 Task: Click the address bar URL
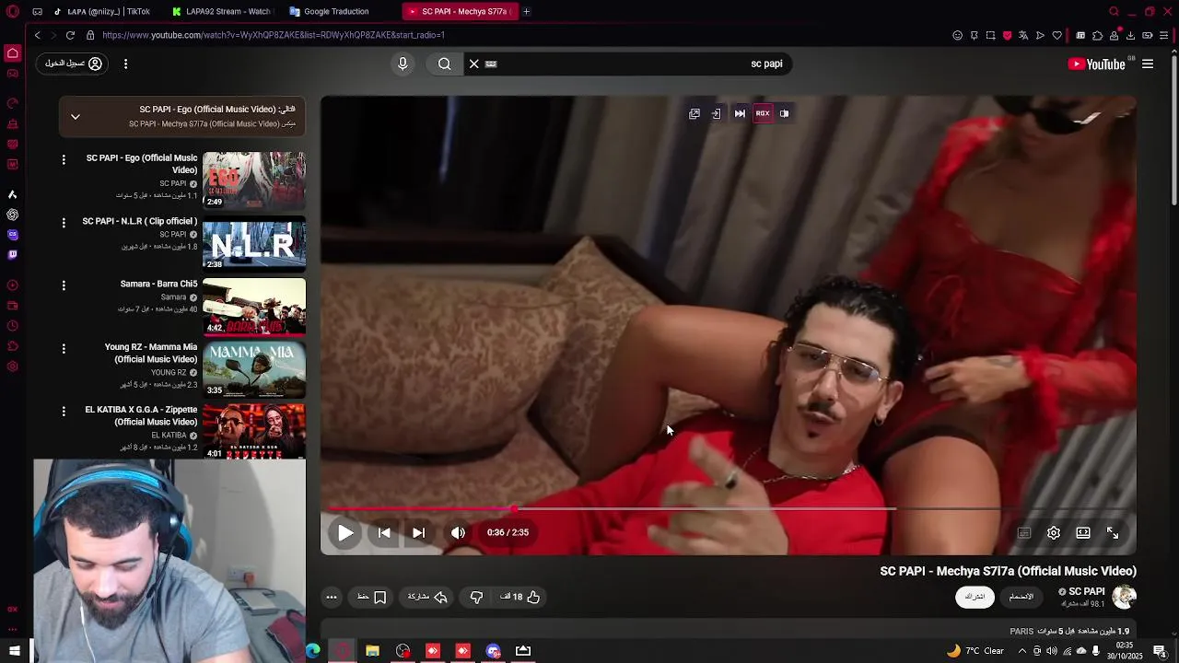pyautogui.click(x=274, y=35)
